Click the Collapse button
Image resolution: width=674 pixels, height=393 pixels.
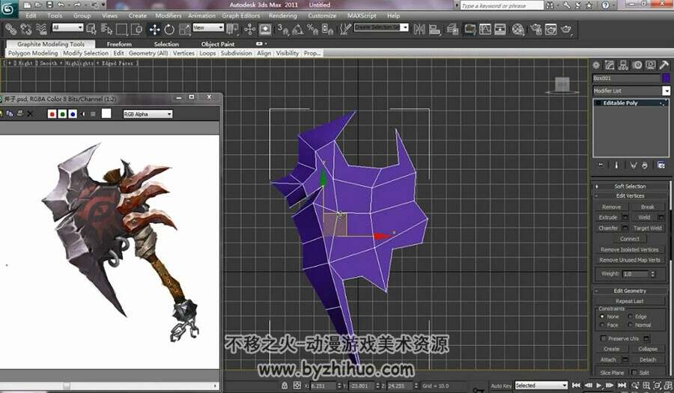647,349
